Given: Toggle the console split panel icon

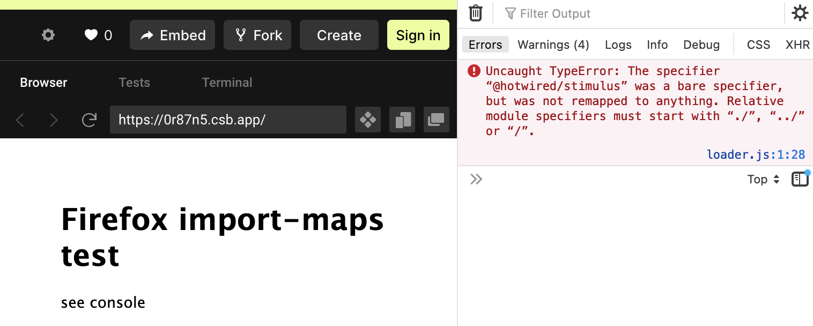Looking at the screenshot, I should coord(800,179).
